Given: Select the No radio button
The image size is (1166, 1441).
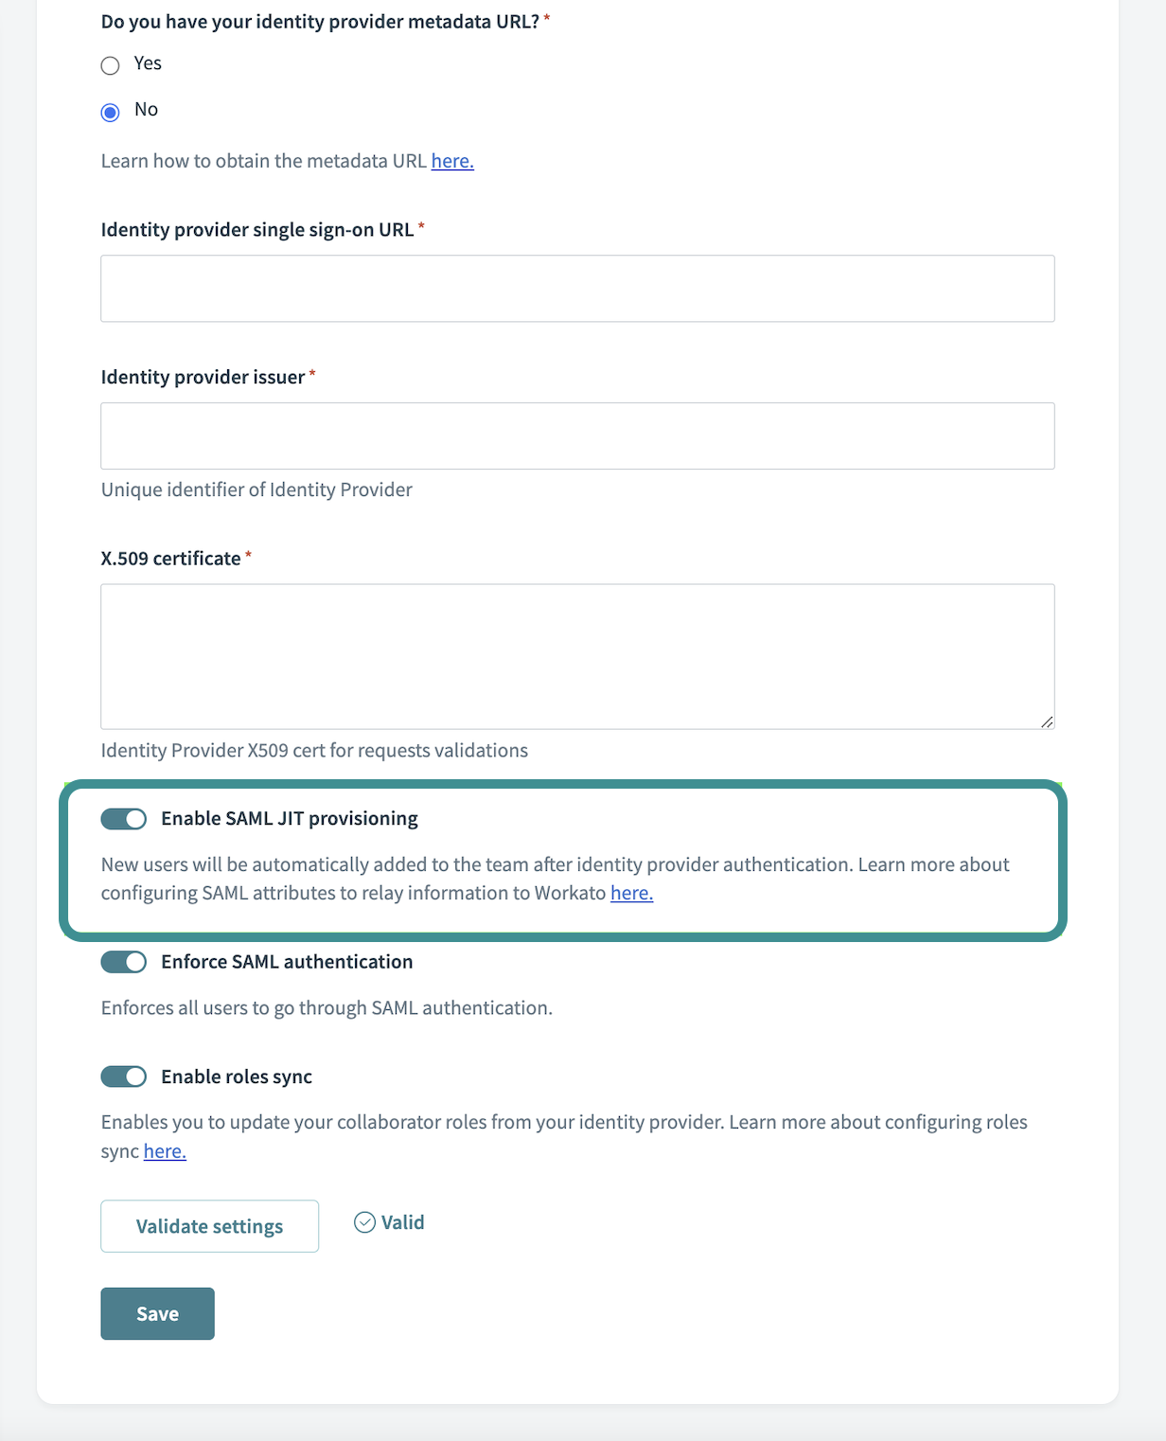Looking at the screenshot, I should click(110, 111).
